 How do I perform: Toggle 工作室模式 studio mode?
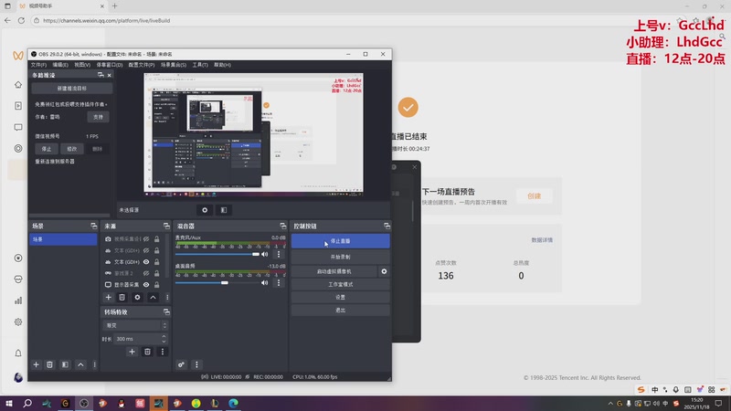click(x=340, y=284)
